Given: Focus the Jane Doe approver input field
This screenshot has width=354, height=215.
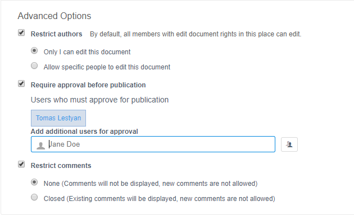Looking at the screenshot, I should pos(153,144).
